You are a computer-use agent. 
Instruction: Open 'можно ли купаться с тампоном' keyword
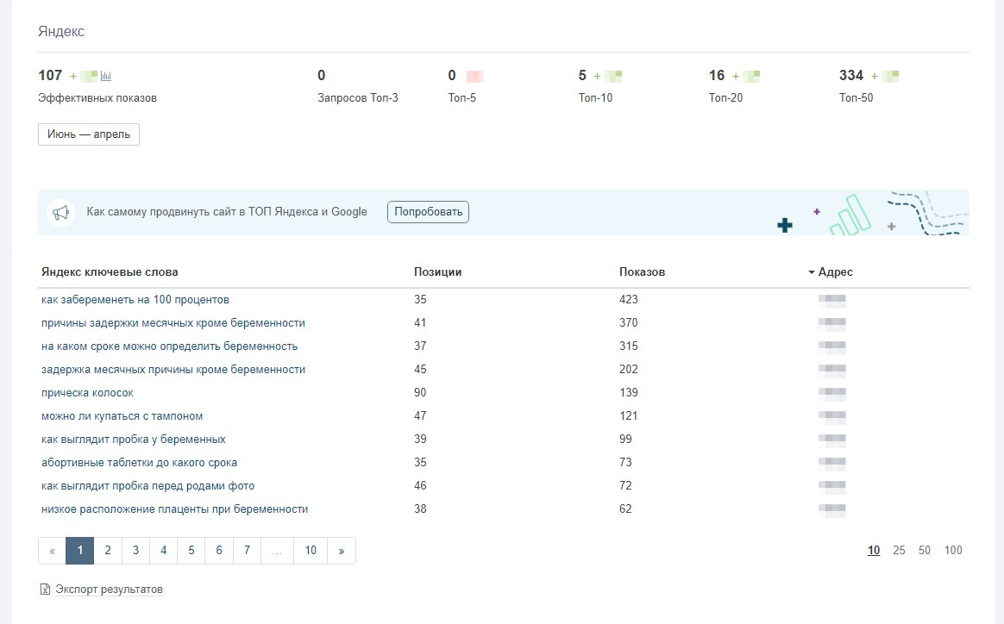(122, 416)
